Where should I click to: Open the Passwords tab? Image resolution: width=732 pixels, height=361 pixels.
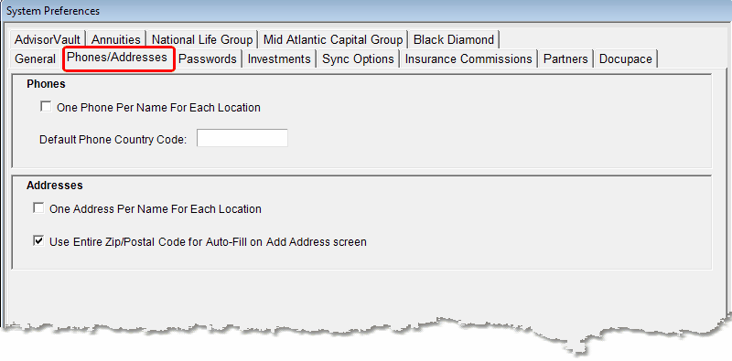point(208,59)
